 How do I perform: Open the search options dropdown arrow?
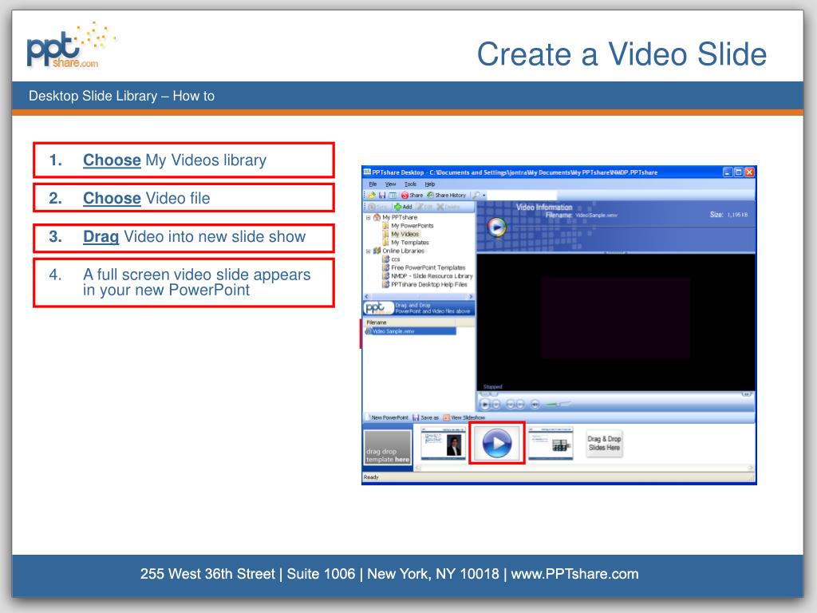484,196
